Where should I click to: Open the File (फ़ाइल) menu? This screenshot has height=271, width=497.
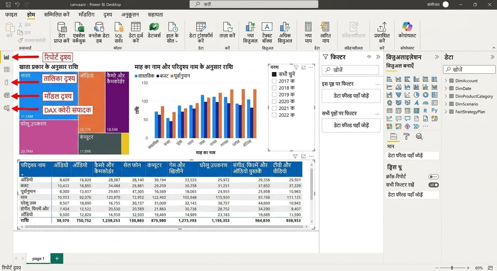coord(11,15)
